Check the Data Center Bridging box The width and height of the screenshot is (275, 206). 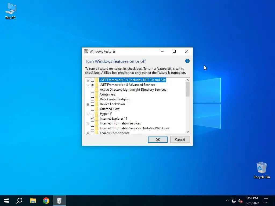click(92, 99)
